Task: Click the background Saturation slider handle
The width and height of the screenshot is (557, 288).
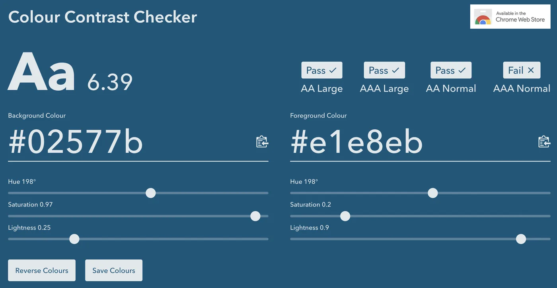Action: click(x=255, y=216)
